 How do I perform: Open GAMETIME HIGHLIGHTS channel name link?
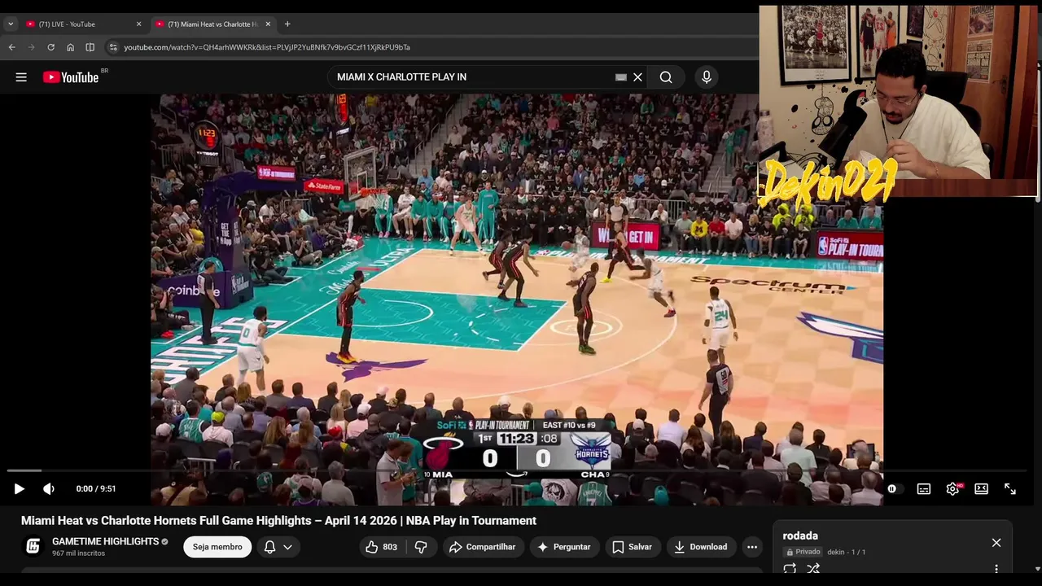(106, 541)
